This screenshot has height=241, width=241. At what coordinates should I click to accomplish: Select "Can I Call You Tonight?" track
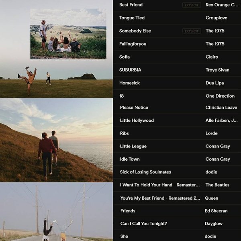point(143,224)
